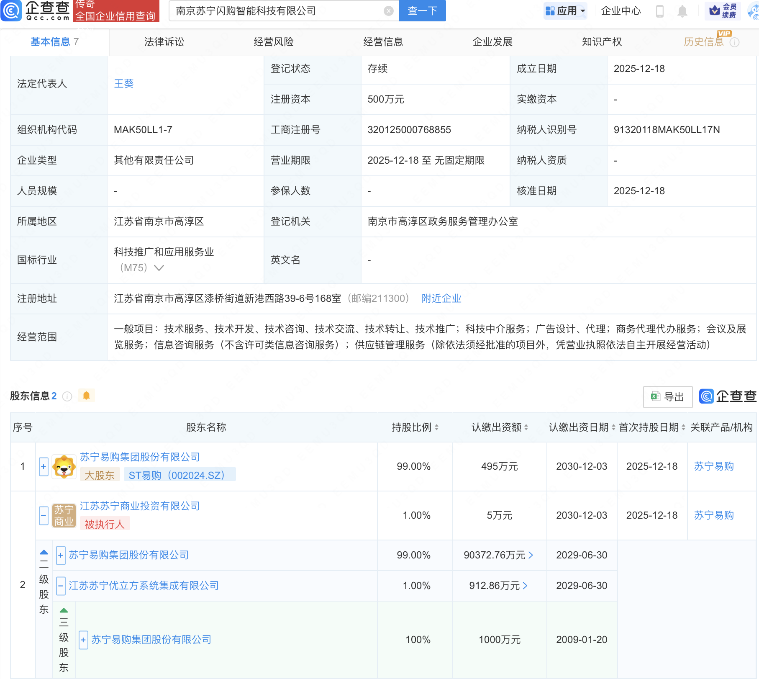Click the info icon beside 历史信息
The image size is (759, 679).
click(734, 41)
